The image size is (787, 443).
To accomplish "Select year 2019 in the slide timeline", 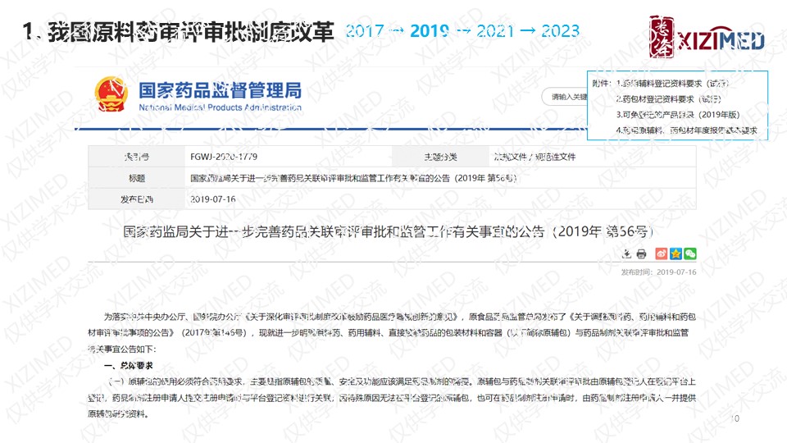I will (429, 32).
